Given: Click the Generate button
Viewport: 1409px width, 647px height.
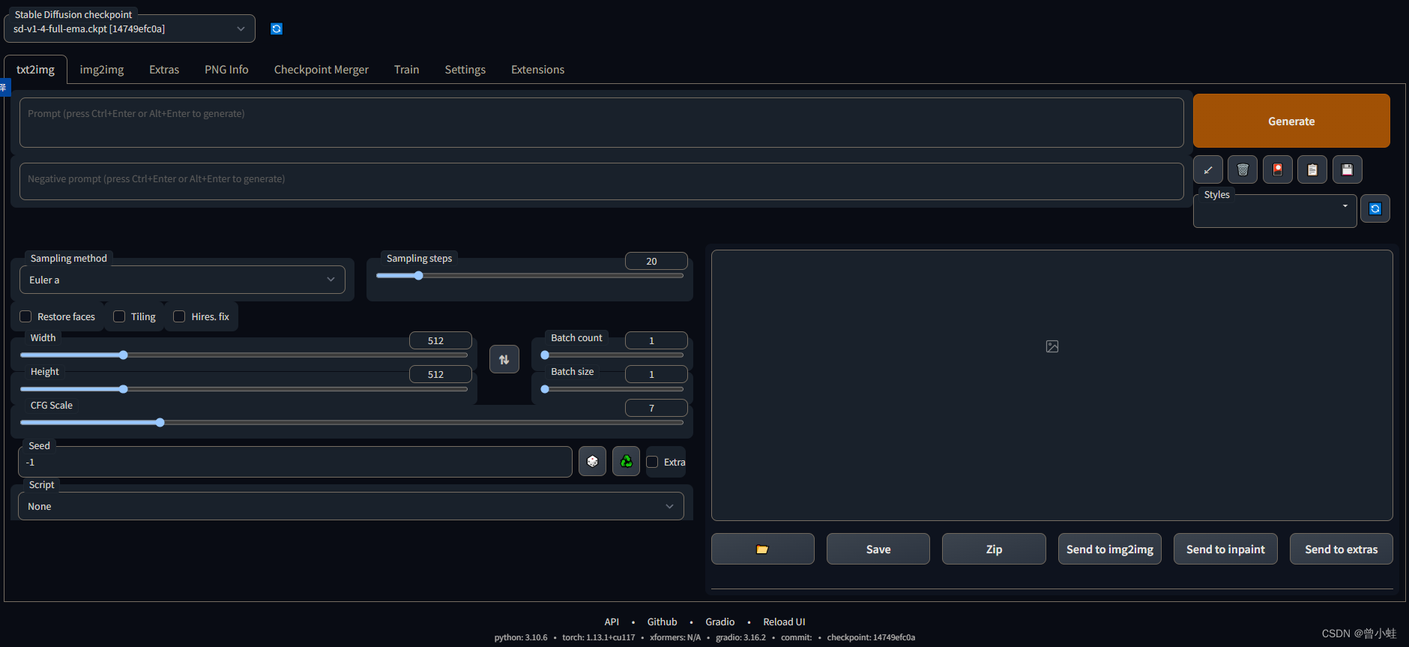Looking at the screenshot, I should [x=1291, y=121].
